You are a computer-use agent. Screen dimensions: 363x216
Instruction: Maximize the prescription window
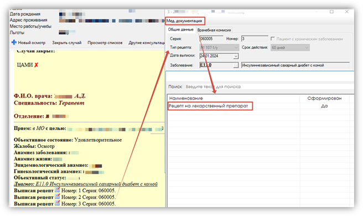(x=331, y=12)
